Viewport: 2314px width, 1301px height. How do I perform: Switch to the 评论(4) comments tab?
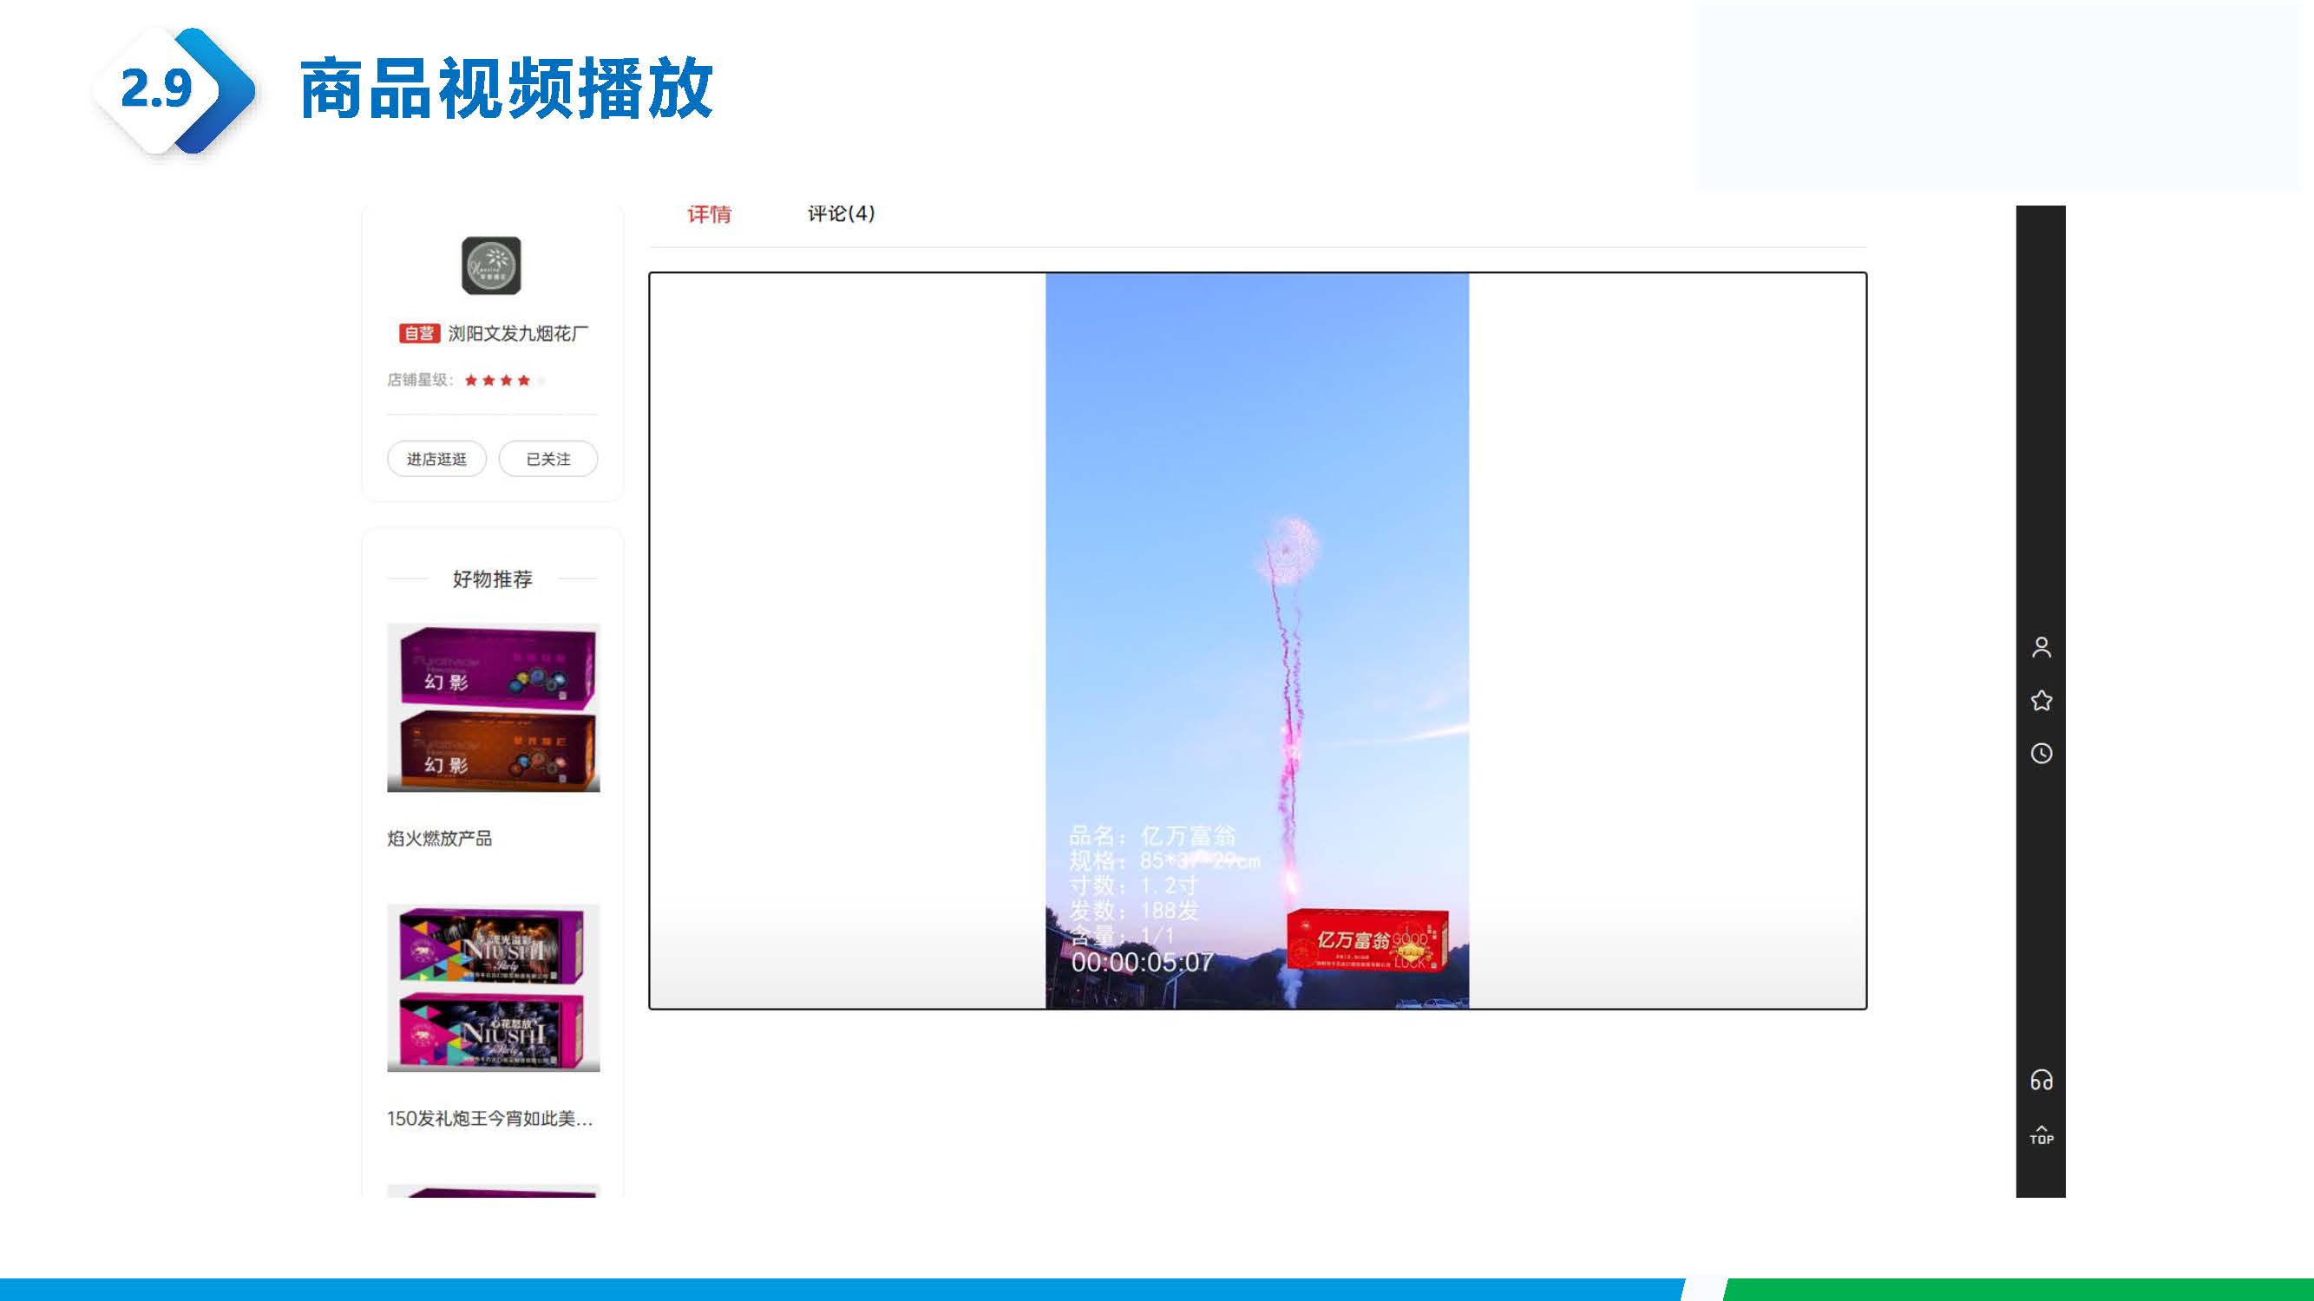click(x=842, y=213)
